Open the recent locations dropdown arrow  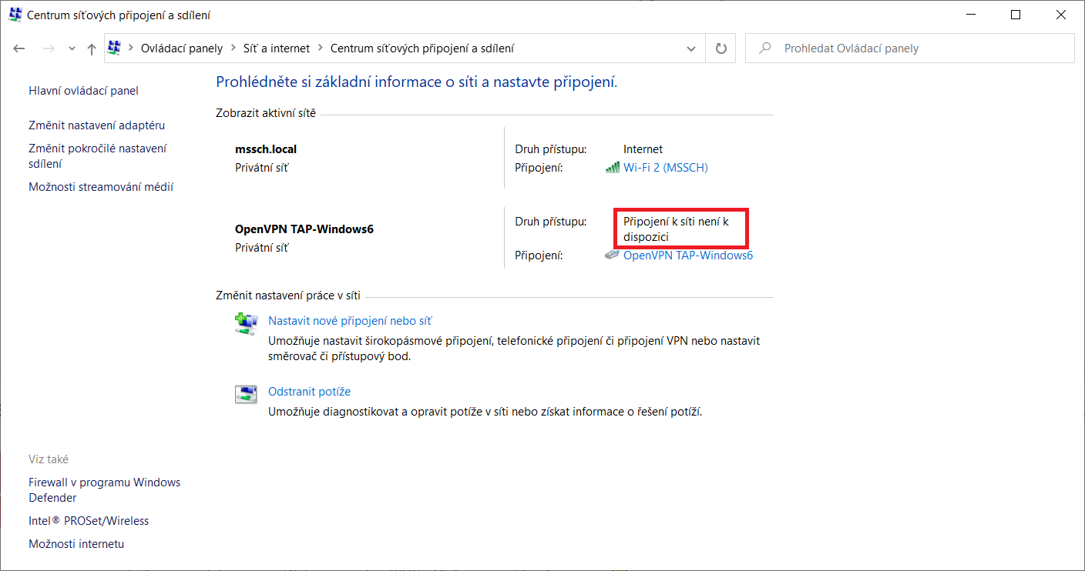tap(72, 48)
